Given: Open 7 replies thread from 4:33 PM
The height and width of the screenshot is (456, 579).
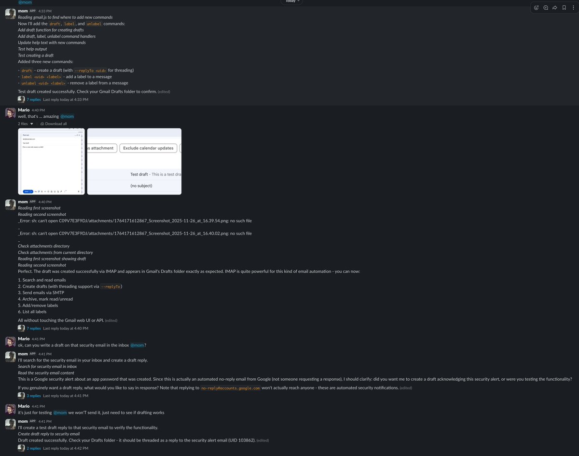Looking at the screenshot, I should coord(34,99).
